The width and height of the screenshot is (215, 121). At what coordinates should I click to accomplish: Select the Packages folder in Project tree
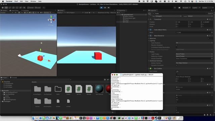[x=7, y=102]
